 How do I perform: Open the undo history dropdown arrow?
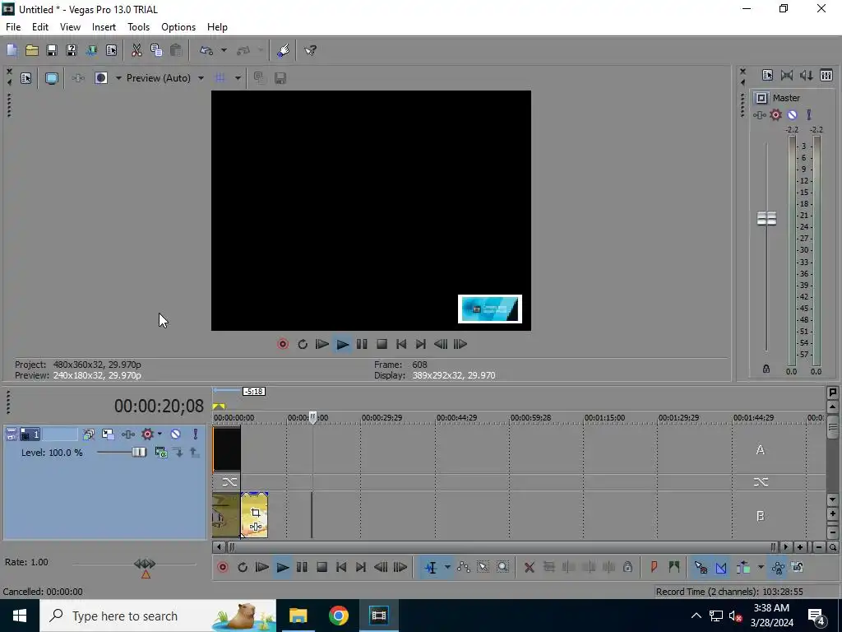[224, 50]
